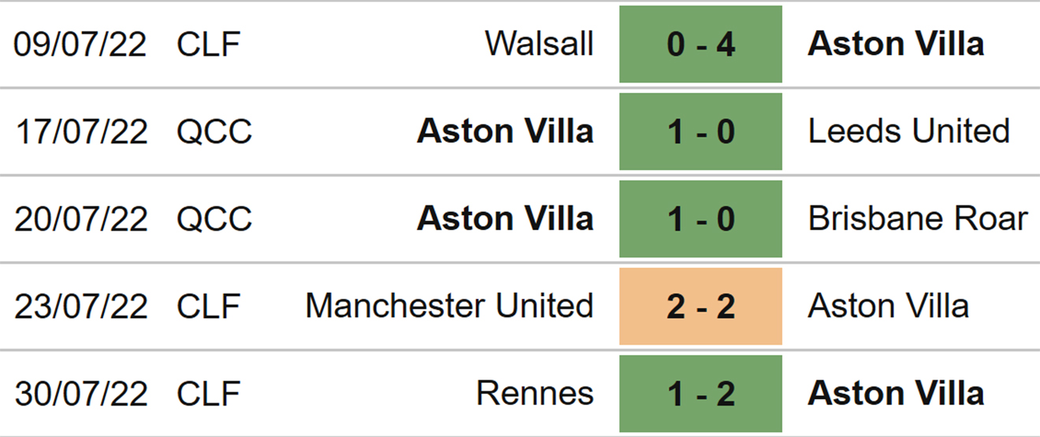Open the 0 - 4 score box
1040x437 pixels.
[x=700, y=44]
